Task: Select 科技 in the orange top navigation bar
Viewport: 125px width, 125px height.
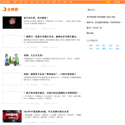Action: (x=21, y=2)
